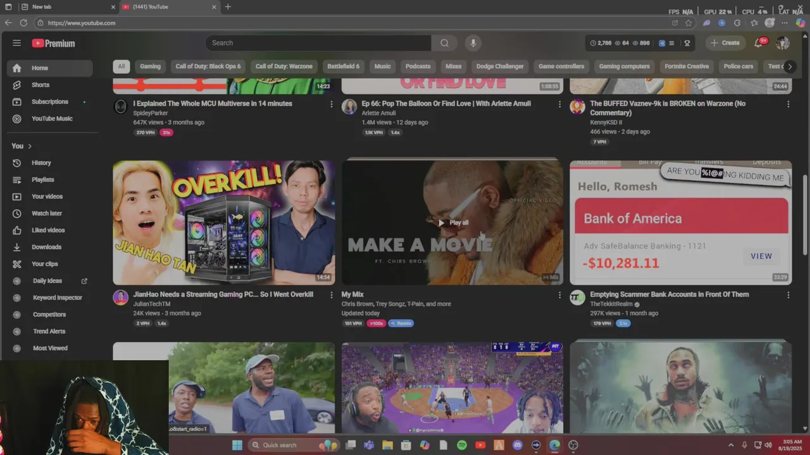
Task: Click the Create button
Action: click(725, 43)
